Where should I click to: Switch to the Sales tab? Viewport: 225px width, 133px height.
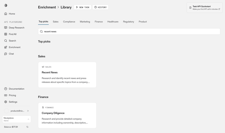[x=55, y=22]
